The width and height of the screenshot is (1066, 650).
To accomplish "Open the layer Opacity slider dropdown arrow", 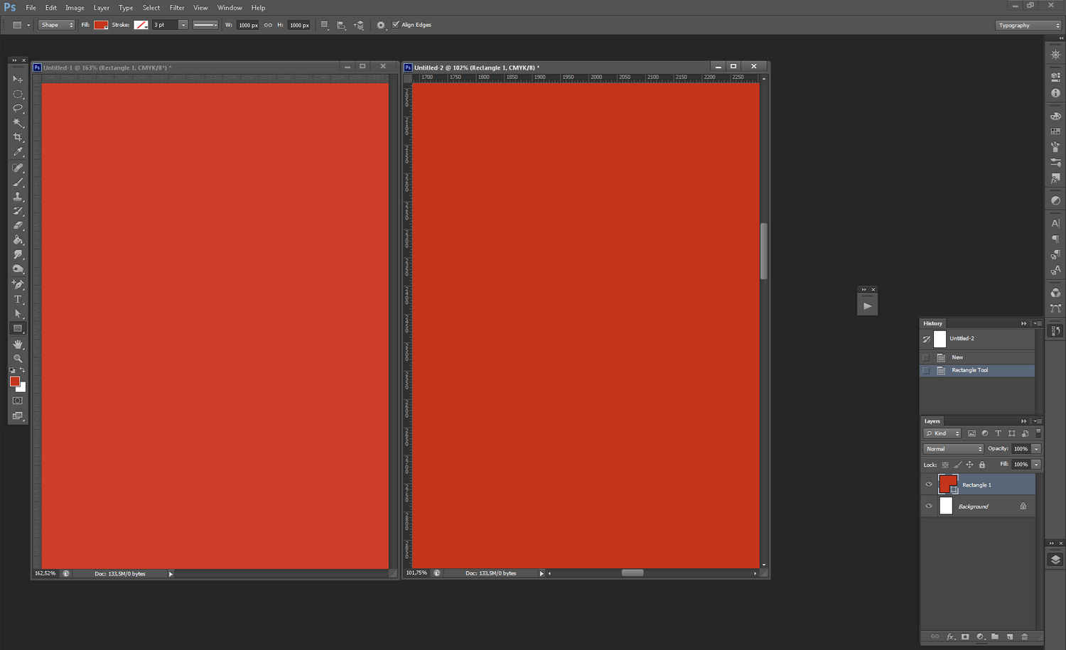I will point(1036,449).
